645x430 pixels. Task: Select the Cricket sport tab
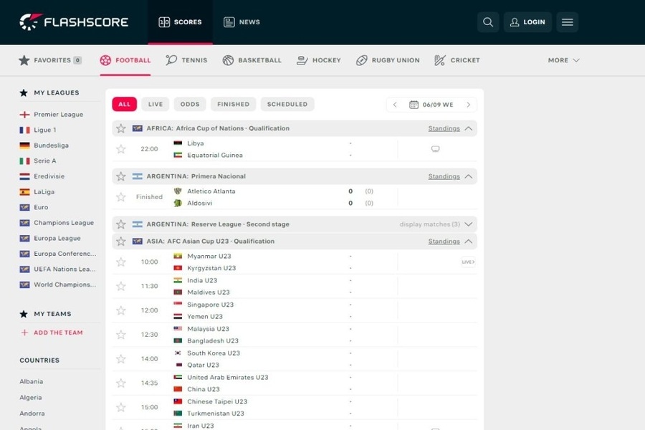point(457,60)
